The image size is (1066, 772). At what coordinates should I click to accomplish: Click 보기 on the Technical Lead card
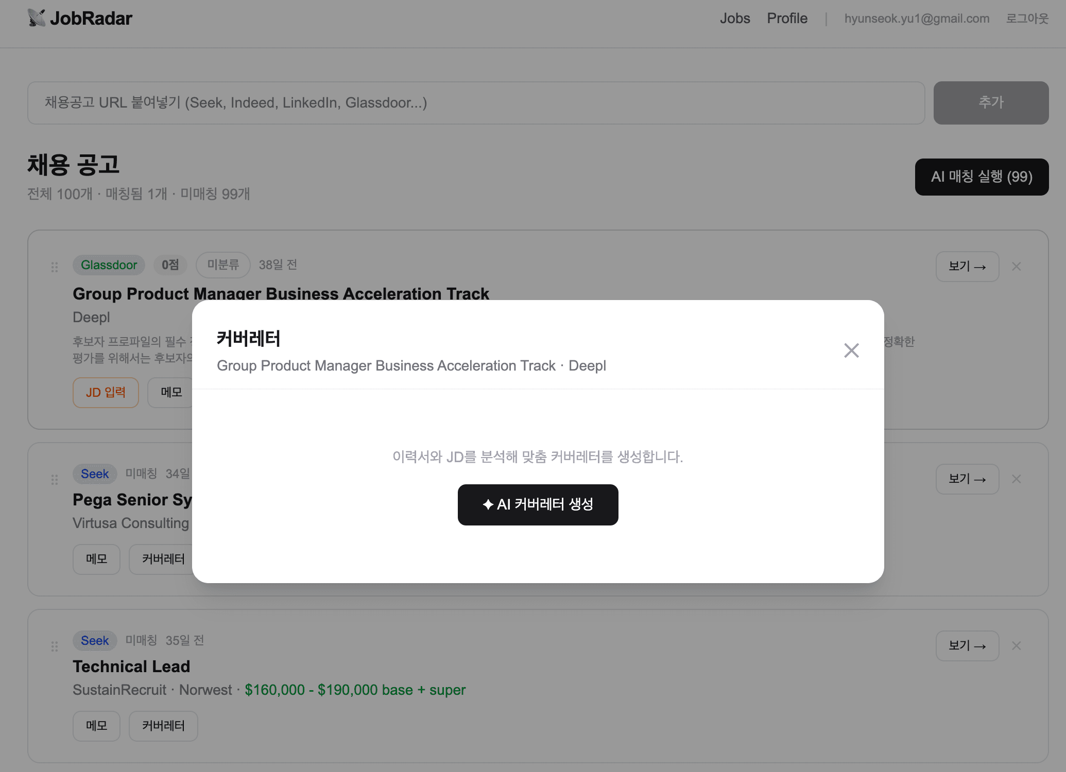click(967, 645)
